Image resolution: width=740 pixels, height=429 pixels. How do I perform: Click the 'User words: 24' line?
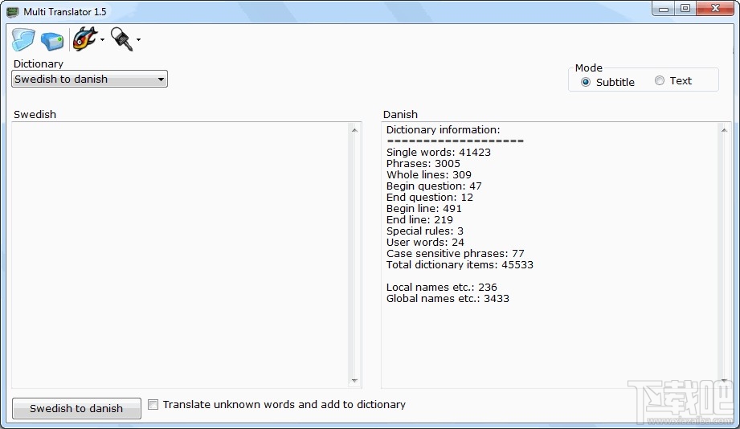(x=425, y=243)
